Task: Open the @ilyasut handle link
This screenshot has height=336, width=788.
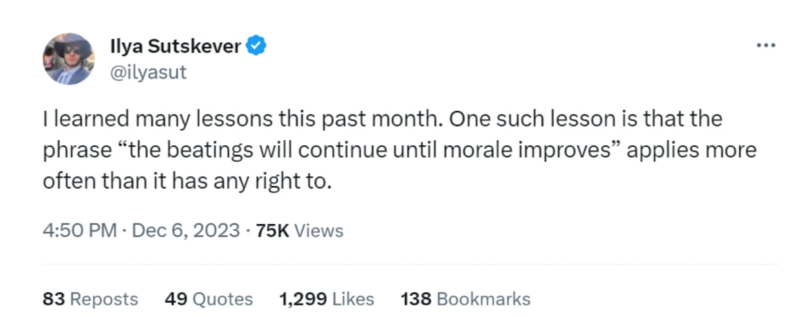Action: click(x=147, y=72)
